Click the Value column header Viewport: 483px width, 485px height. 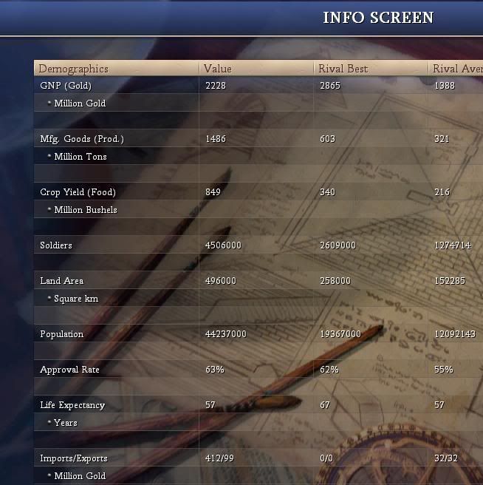click(x=256, y=68)
